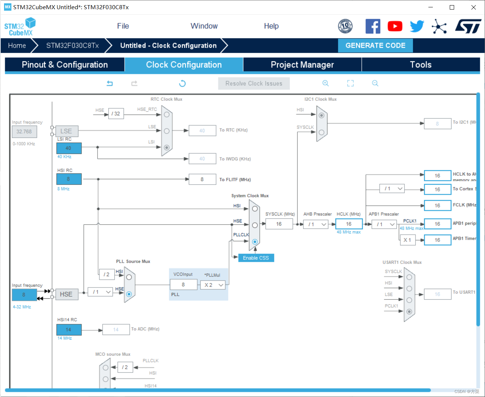Viewport: 485px width, 397px height.
Task: Switch to Tools tab
Action: (x=421, y=65)
